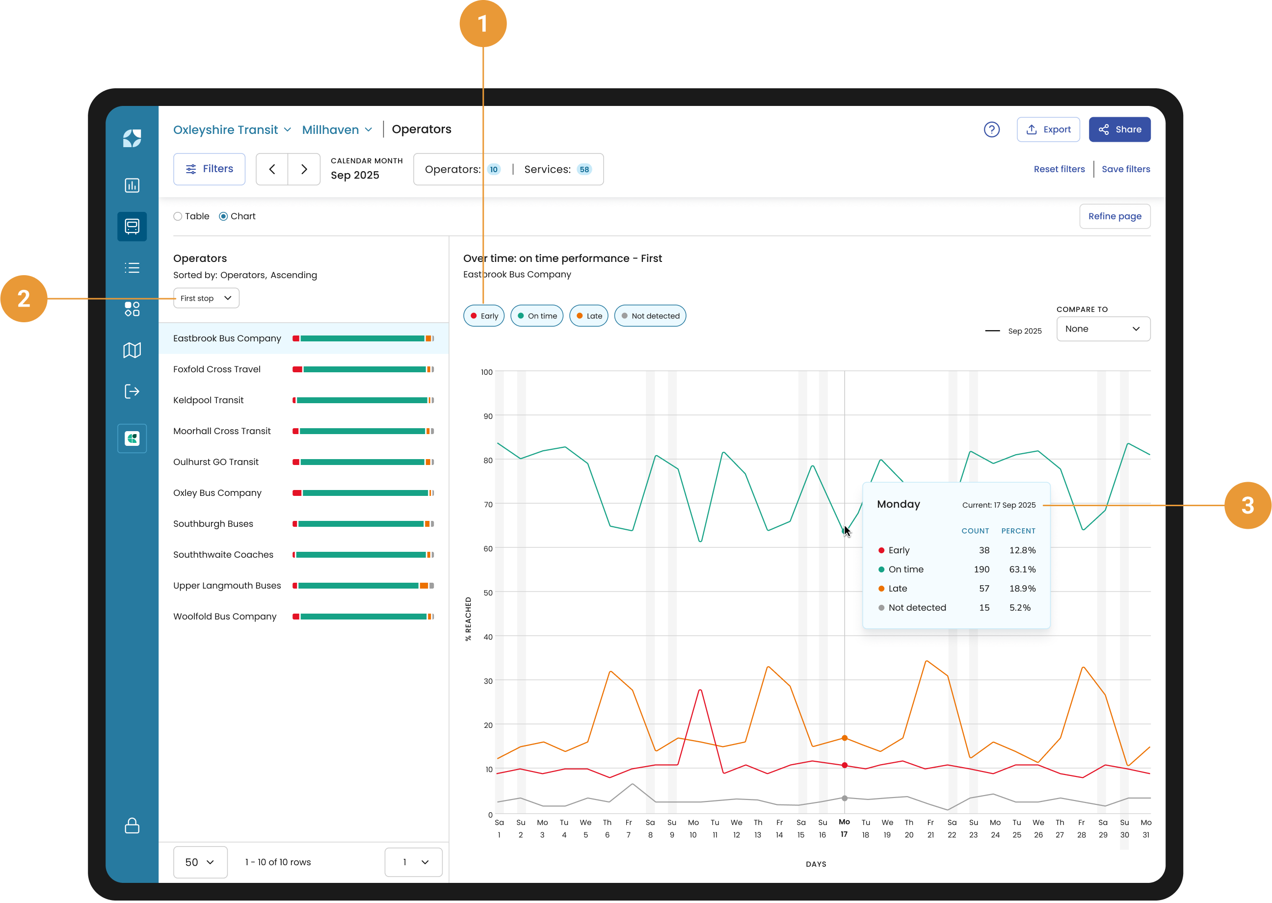Click the help question mark icon

991,129
